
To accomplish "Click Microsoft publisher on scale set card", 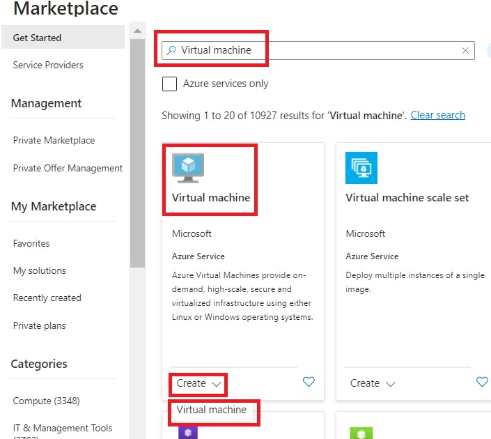I will [x=366, y=233].
